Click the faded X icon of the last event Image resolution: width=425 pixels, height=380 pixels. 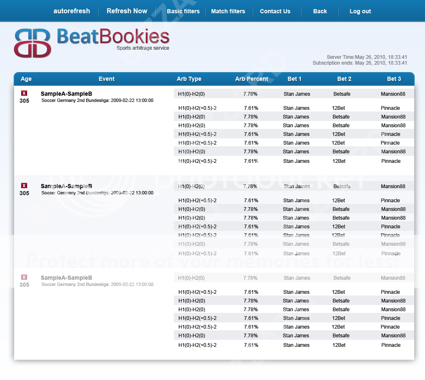click(24, 277)
